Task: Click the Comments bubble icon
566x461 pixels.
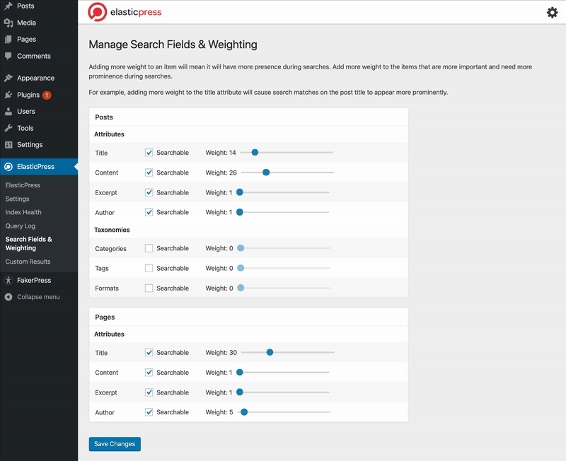Action: 8,56
